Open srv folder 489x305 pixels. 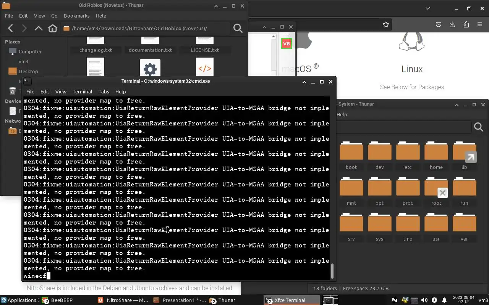coord(351,227)
